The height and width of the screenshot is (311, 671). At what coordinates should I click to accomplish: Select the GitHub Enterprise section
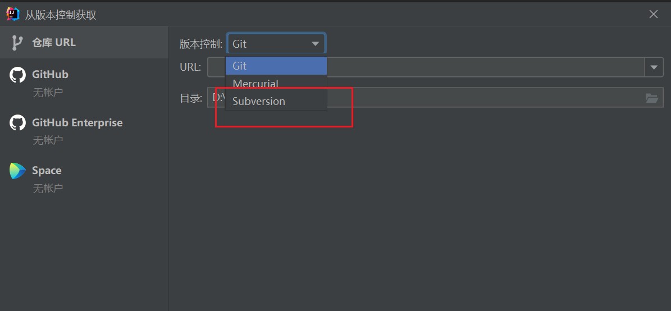pyautogui.click(x=77, y=123)
